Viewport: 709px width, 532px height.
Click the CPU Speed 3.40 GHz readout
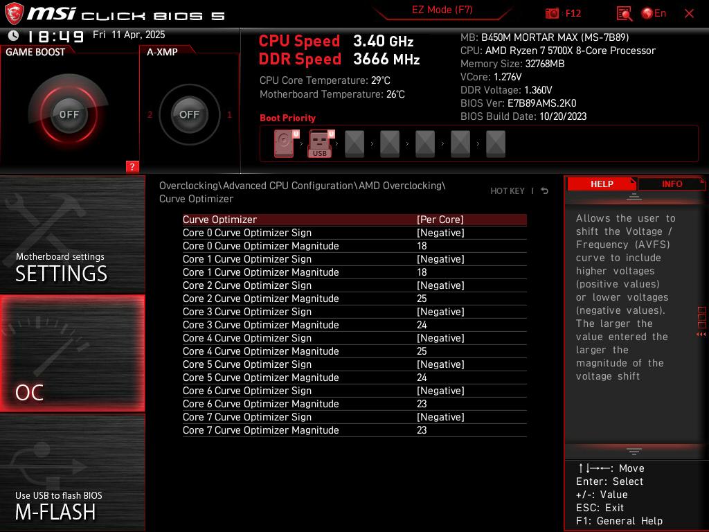tap(336, 41)
